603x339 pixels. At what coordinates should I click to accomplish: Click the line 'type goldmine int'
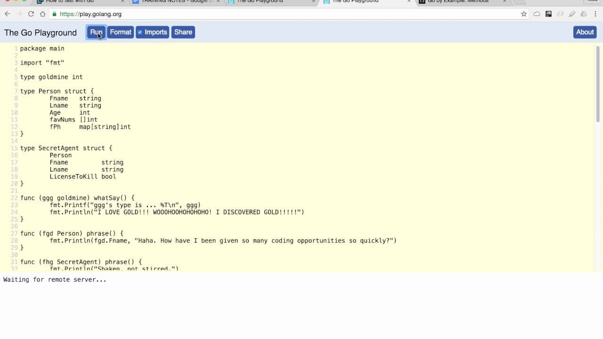coord(51,77)
